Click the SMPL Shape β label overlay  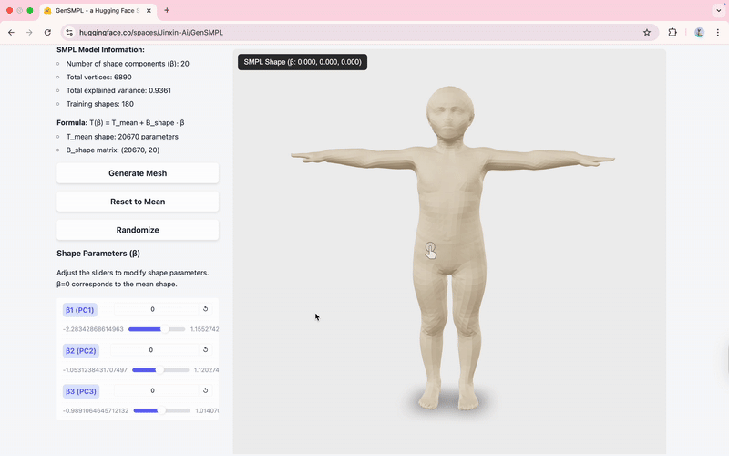point(303,62)
